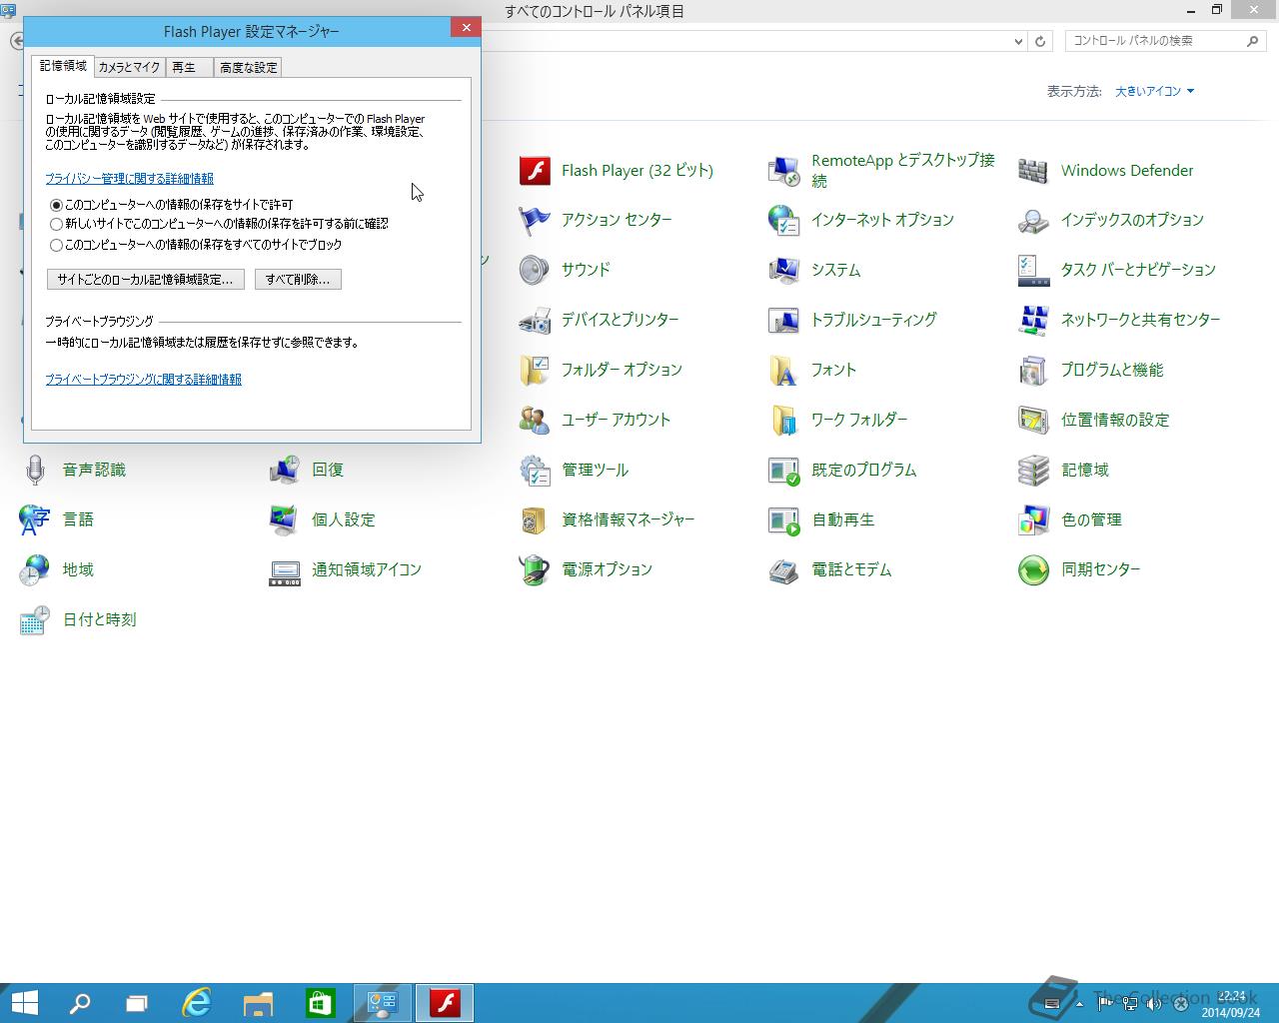Screen dimensions: 1279x1023
Task: Launch Internet Explorer from taskbar
Action: (x=197, y=1003)
